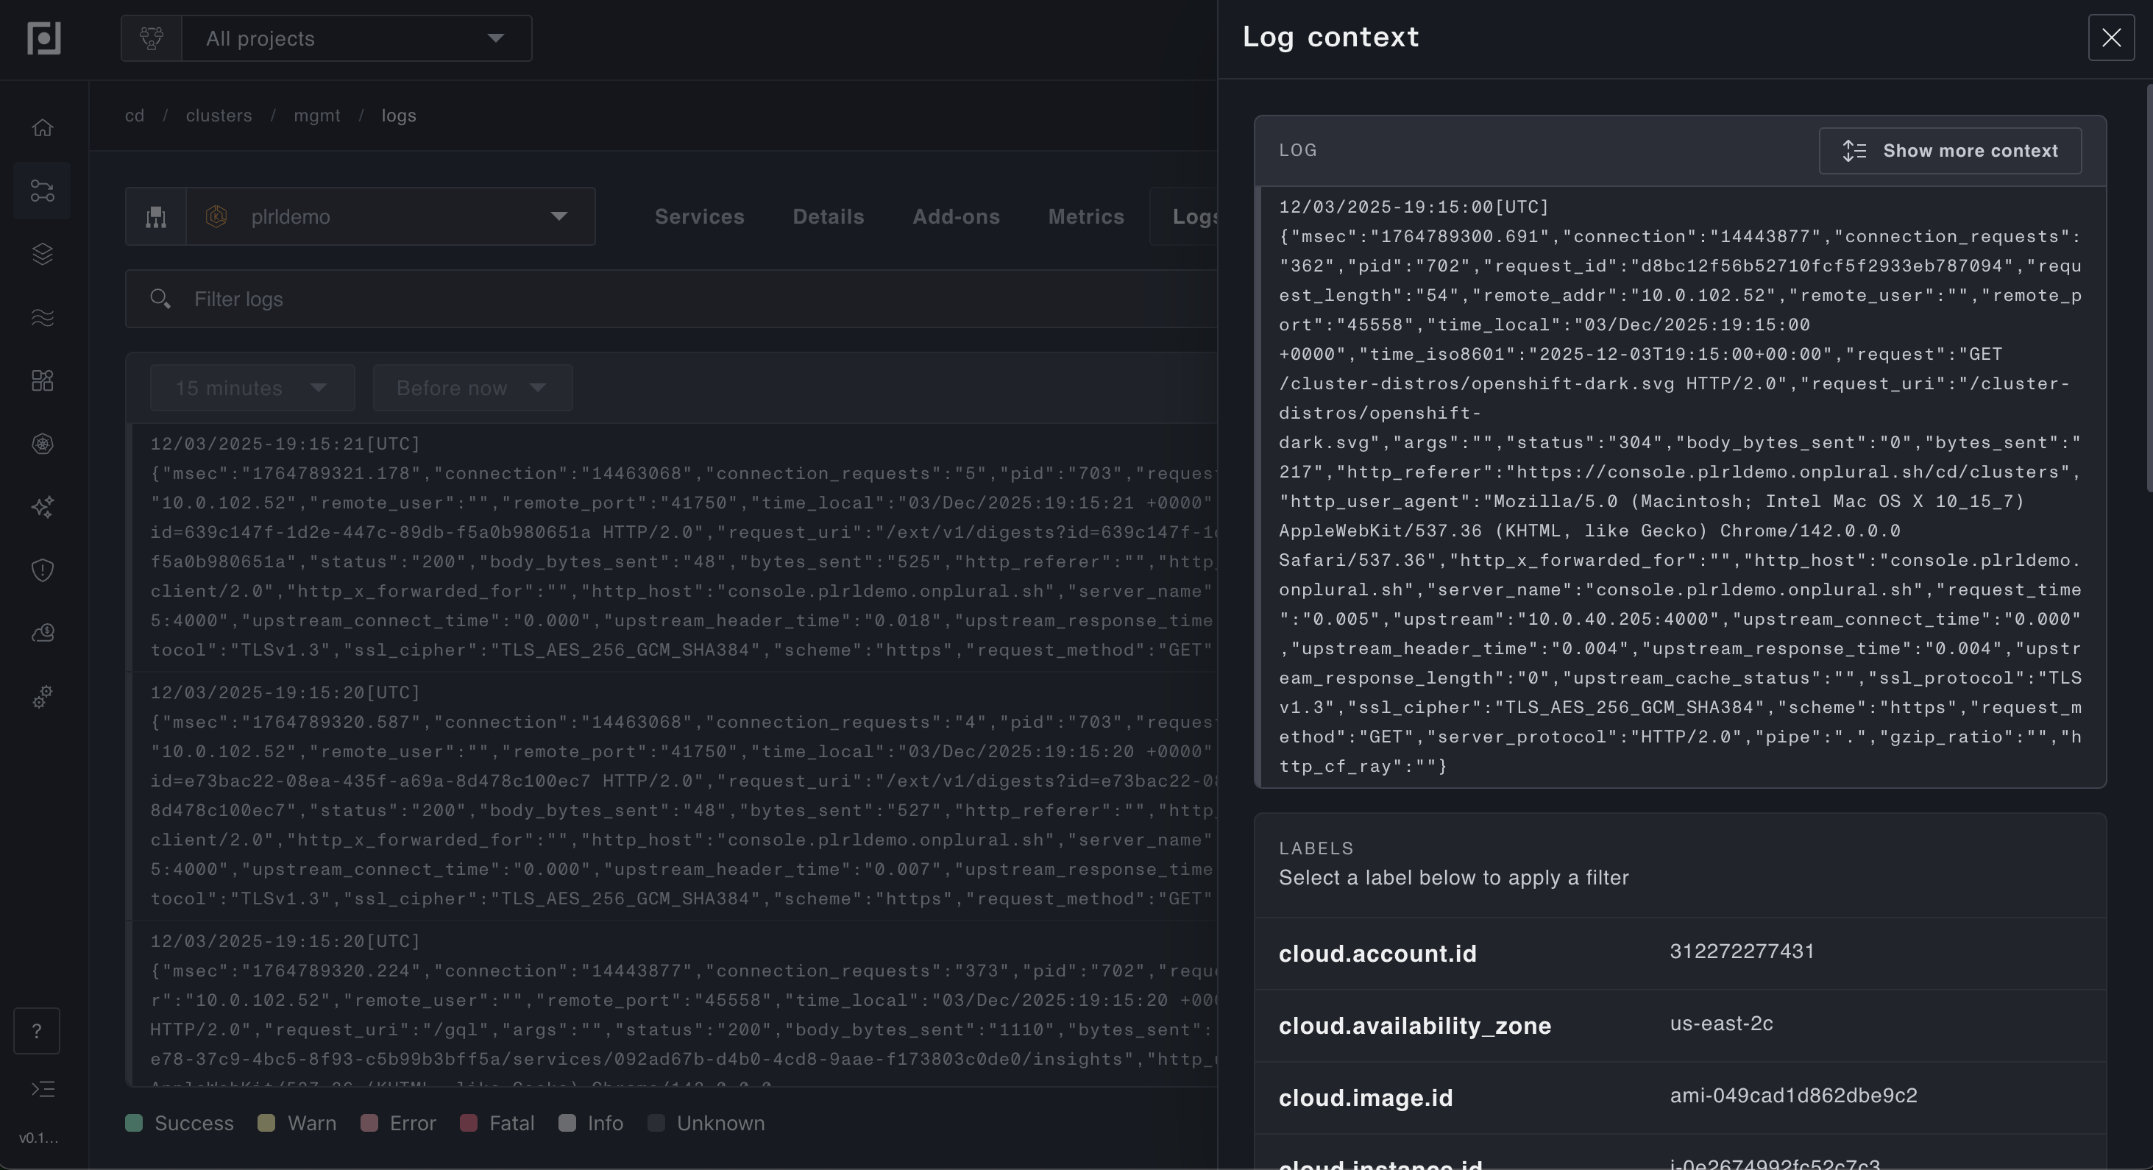Click the AI sparkle sidebar icon
Screen dimensions: 2153x1170
(43, 506)
